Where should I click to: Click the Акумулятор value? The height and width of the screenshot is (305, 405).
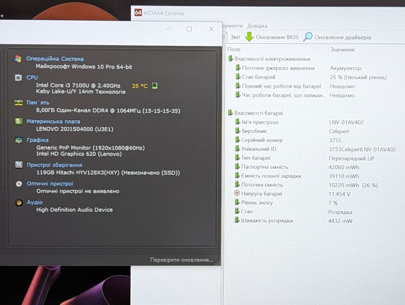click(x=345, y=68)
